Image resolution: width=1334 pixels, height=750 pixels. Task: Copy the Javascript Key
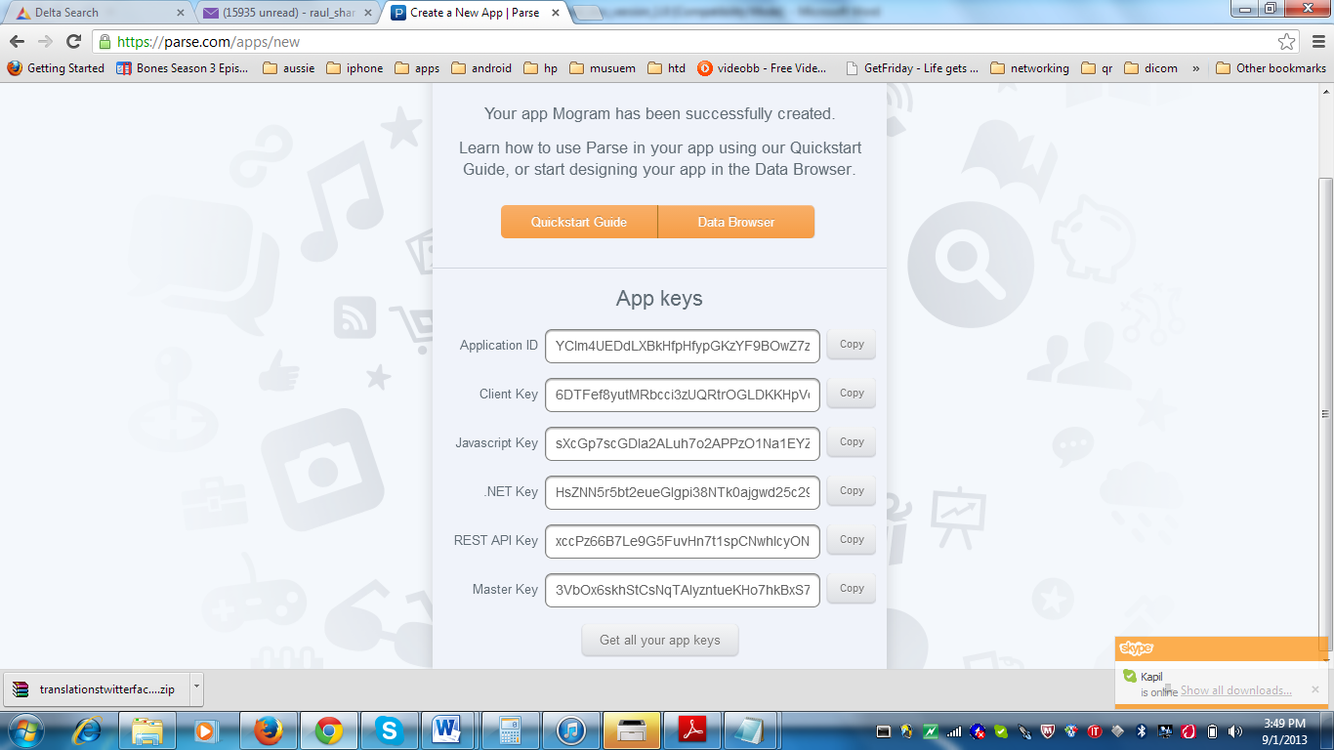(852, 442)
